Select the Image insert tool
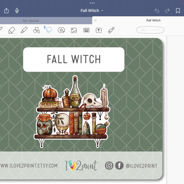 74,30
